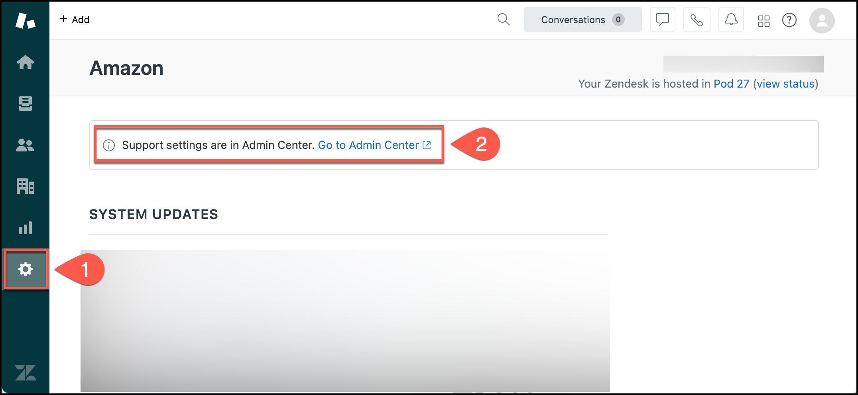Open the Reporting analytics icon

pyautogui.click(x=26, y=228)
